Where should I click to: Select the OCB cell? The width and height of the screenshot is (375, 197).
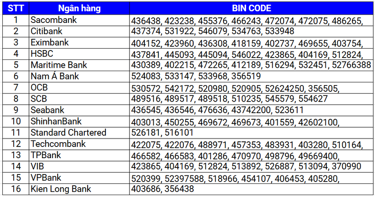pyautogui.click(x=79, y=88)
